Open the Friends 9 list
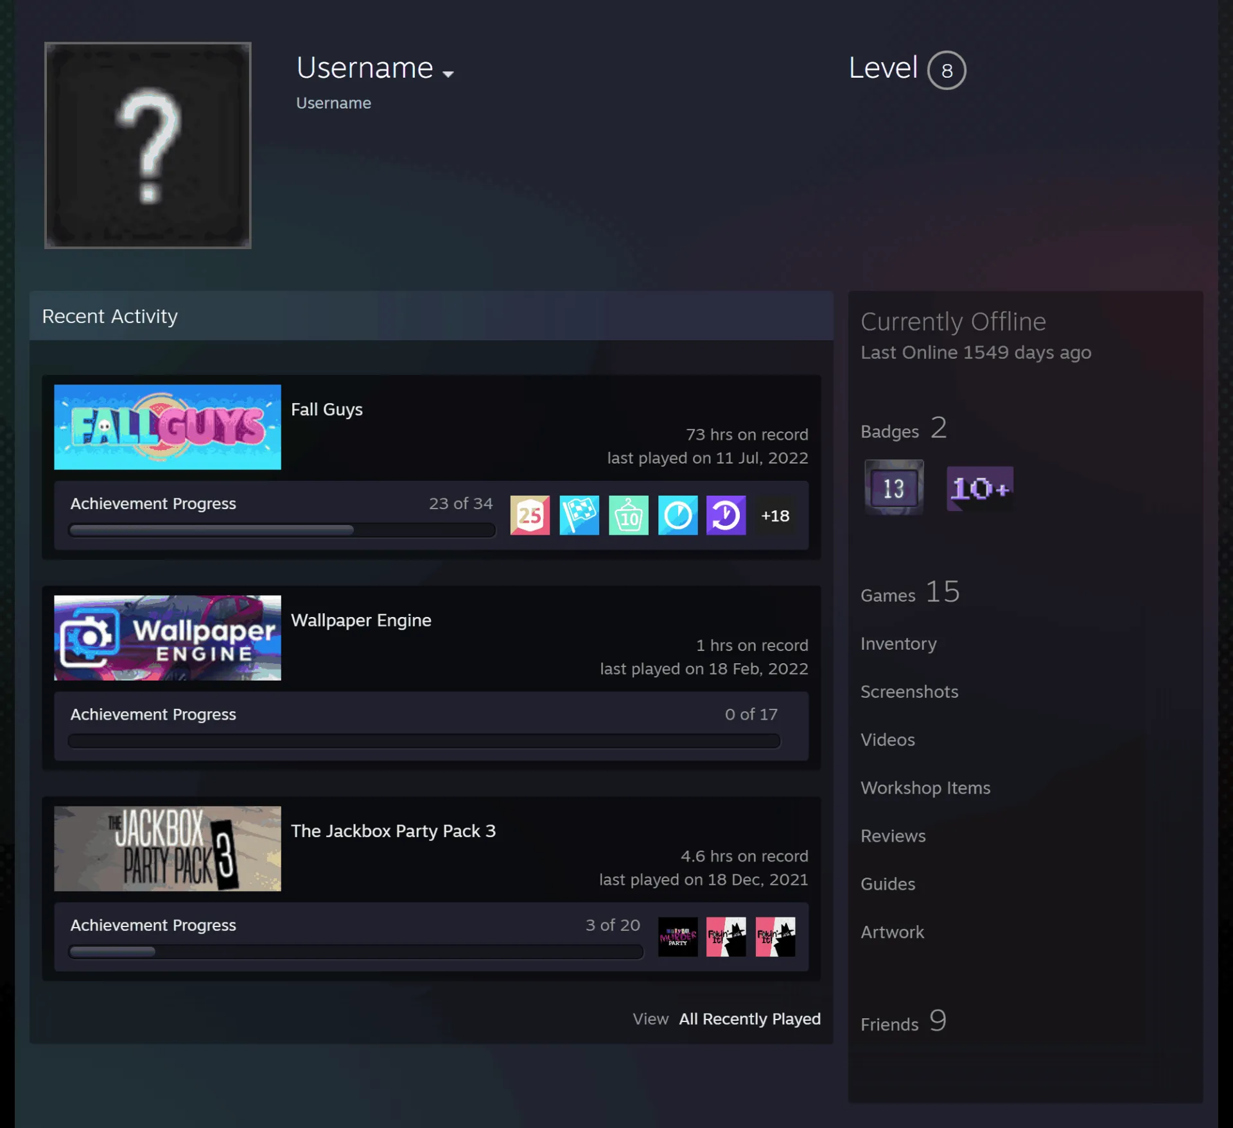1233x1128 pixels. 904,1021
